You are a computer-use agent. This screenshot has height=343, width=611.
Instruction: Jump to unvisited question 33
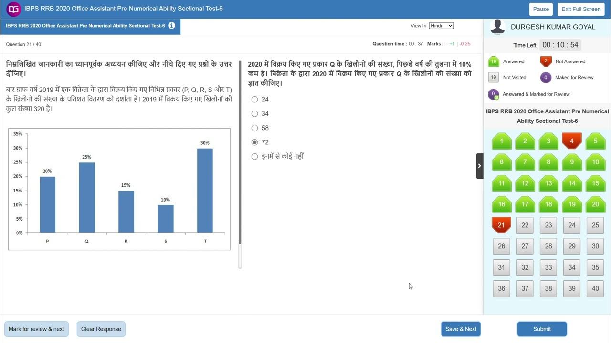548,267
